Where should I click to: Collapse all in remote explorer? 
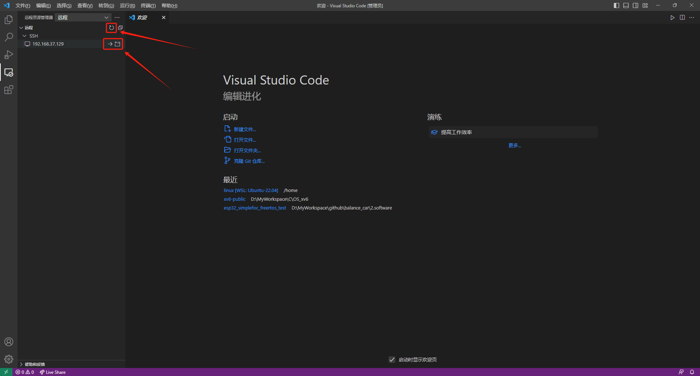click(120, 28)
